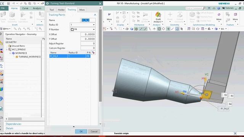Switch to the Tool tab in dialog
The image size is (244, 137).
coord(51,10)
